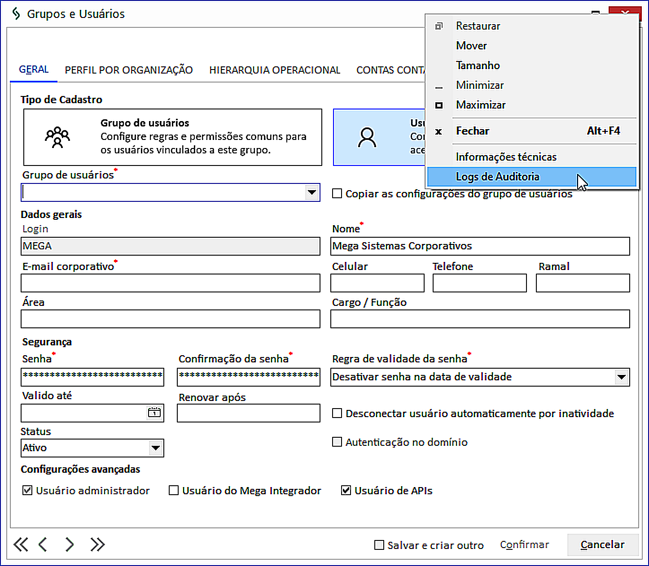Choose Informações técnicas menu entry
The image size is (649, 566).
click(x=532, y=157)
